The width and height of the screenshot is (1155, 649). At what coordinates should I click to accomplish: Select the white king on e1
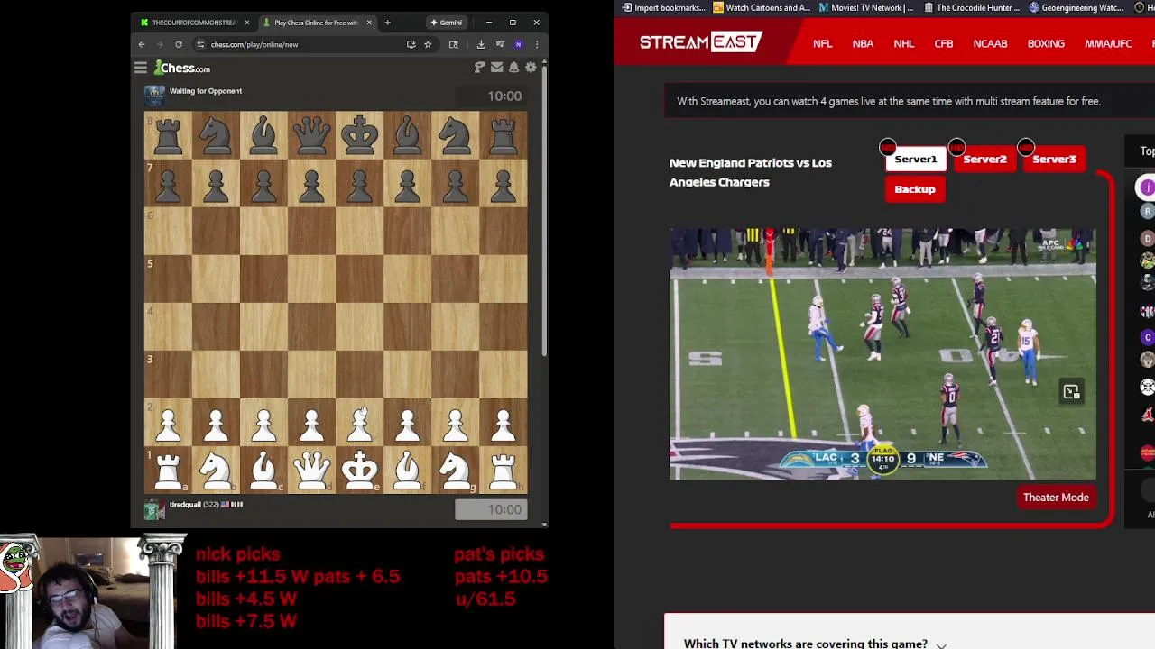(359, 470)
